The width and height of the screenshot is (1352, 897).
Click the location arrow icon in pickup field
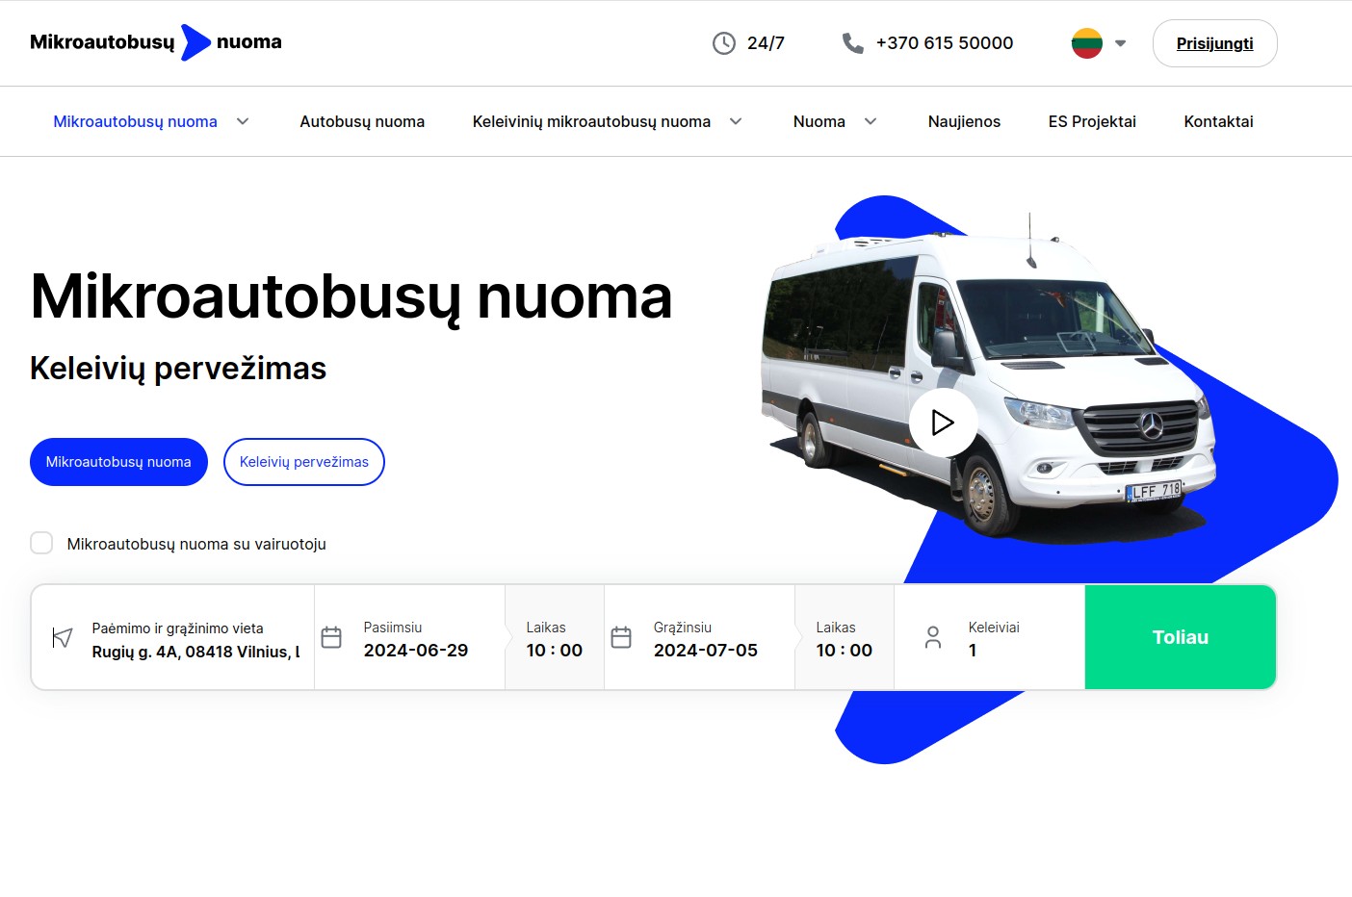click(63, 638)
